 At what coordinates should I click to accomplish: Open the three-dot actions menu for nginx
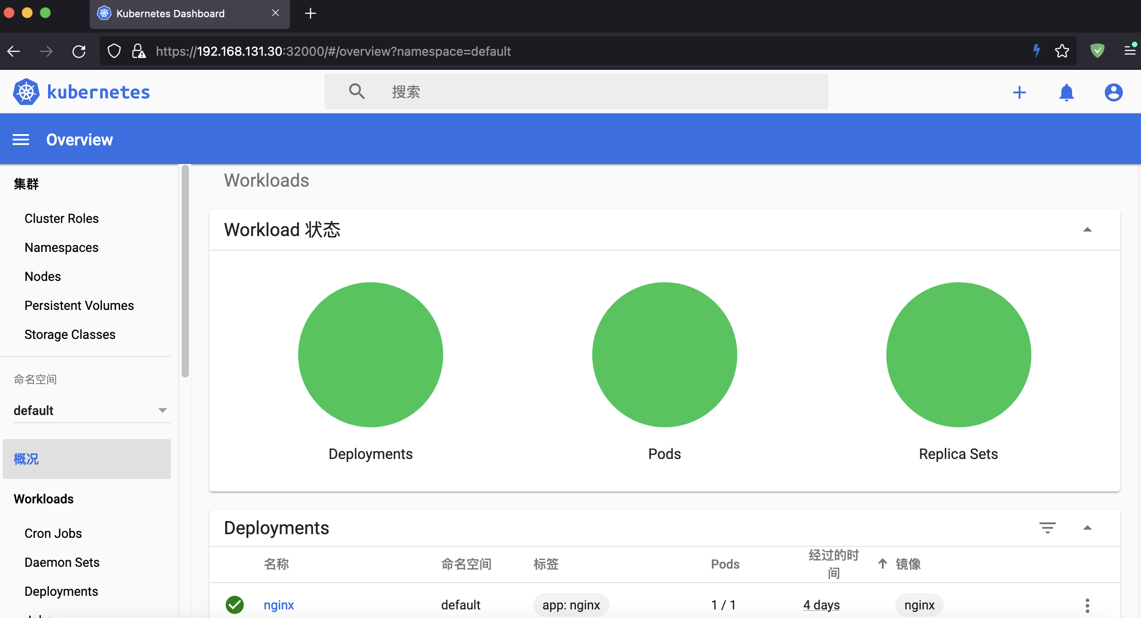tap(1087, 605)
